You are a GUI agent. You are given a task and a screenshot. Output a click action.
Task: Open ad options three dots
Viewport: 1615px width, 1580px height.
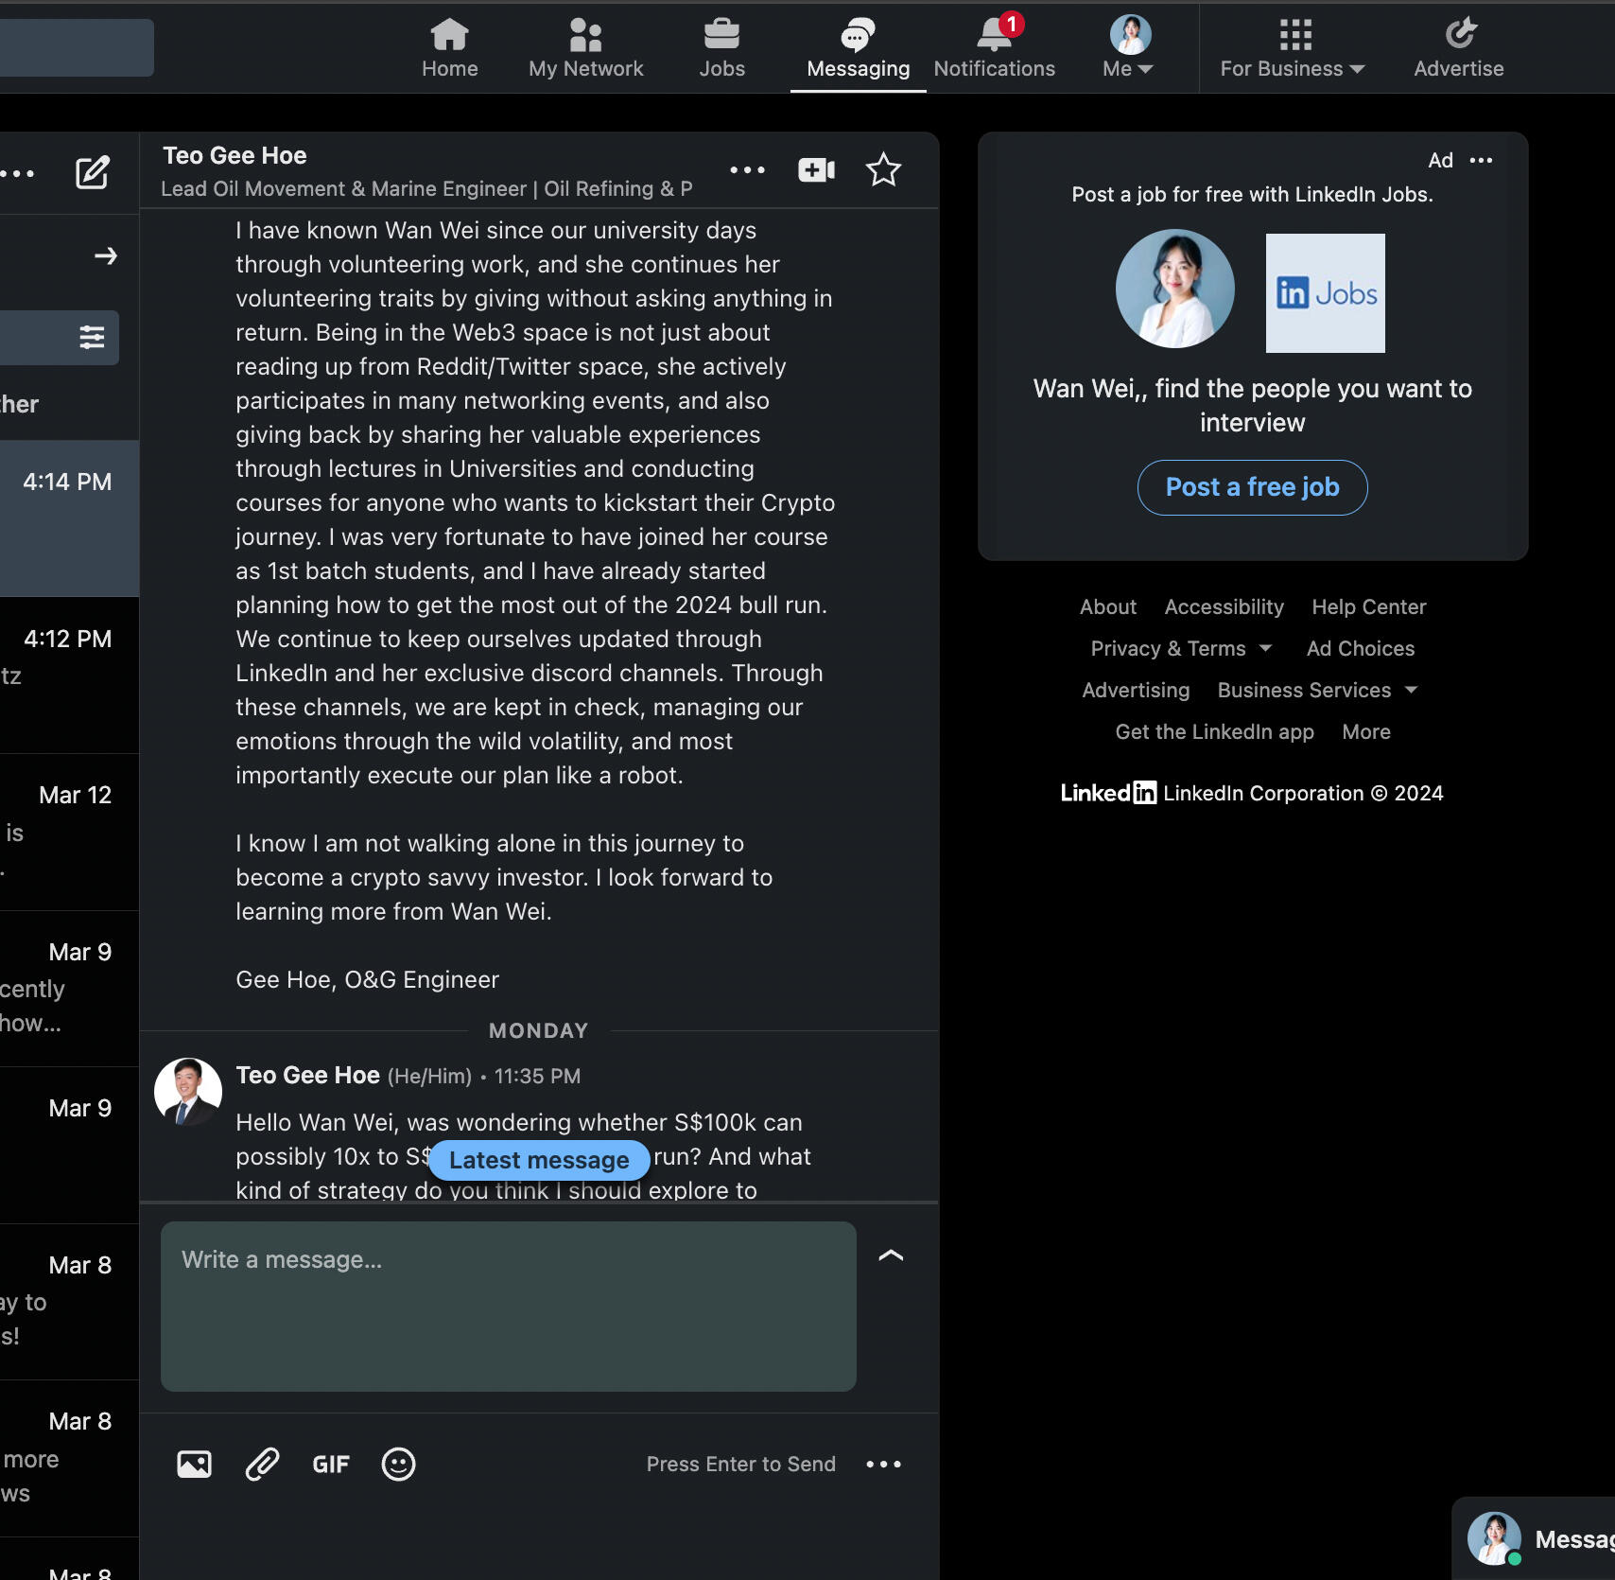pyautogui.click(x=1481, y=160)
